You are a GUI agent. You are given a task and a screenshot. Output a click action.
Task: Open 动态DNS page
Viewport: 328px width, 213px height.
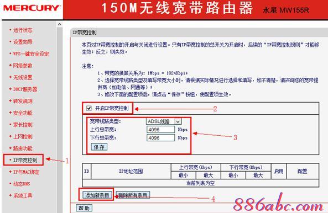(22, 184)
